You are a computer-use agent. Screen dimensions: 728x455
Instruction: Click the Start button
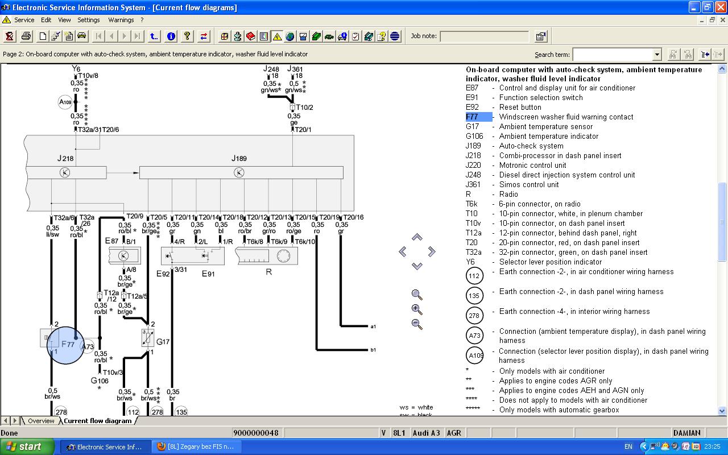pos(27,446)
